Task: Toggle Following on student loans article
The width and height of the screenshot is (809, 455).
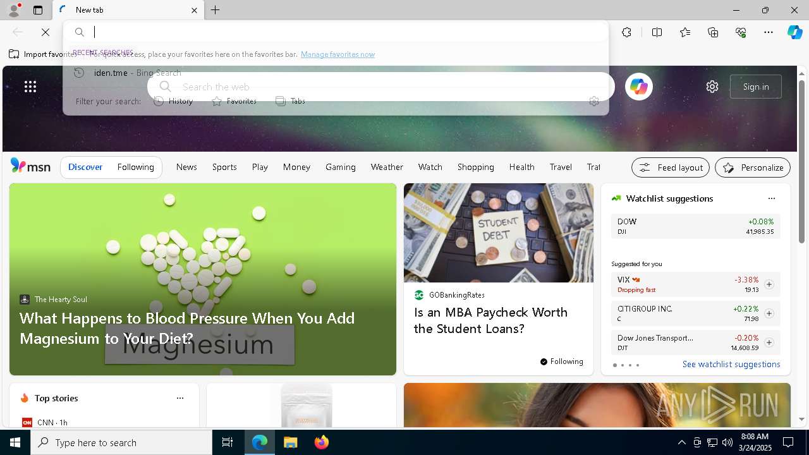Action: click(x=562, y=361)
